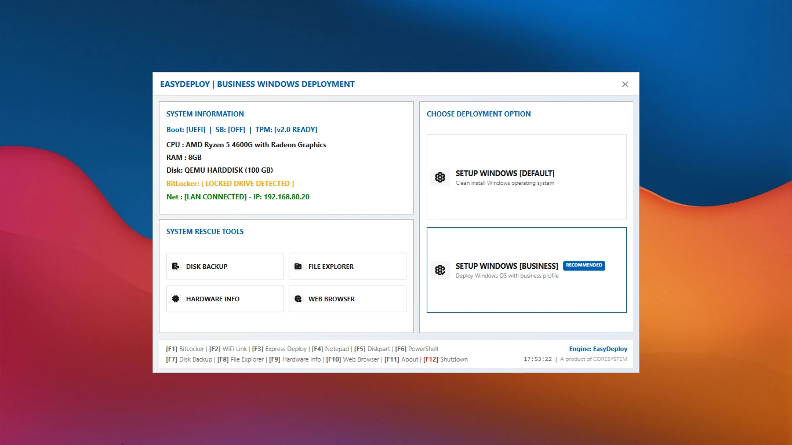Click the RAM : 8GB line
This screenshot has width=792, height=445.
coord(184,158)
